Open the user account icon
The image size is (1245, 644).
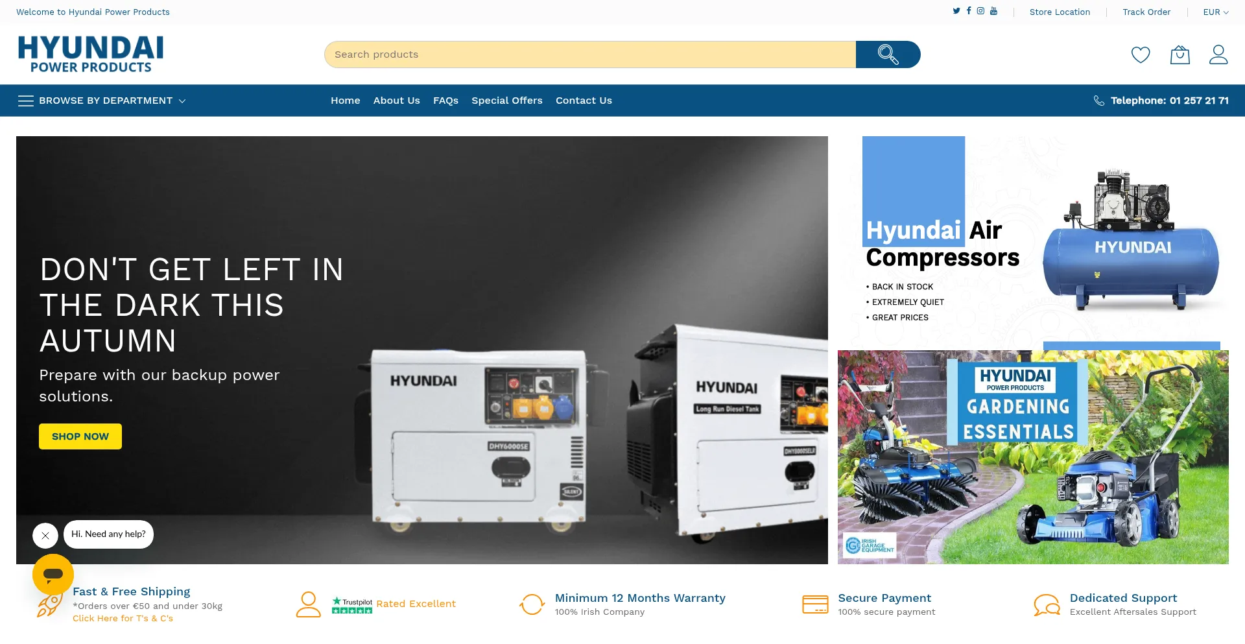tap(1218, 55)
